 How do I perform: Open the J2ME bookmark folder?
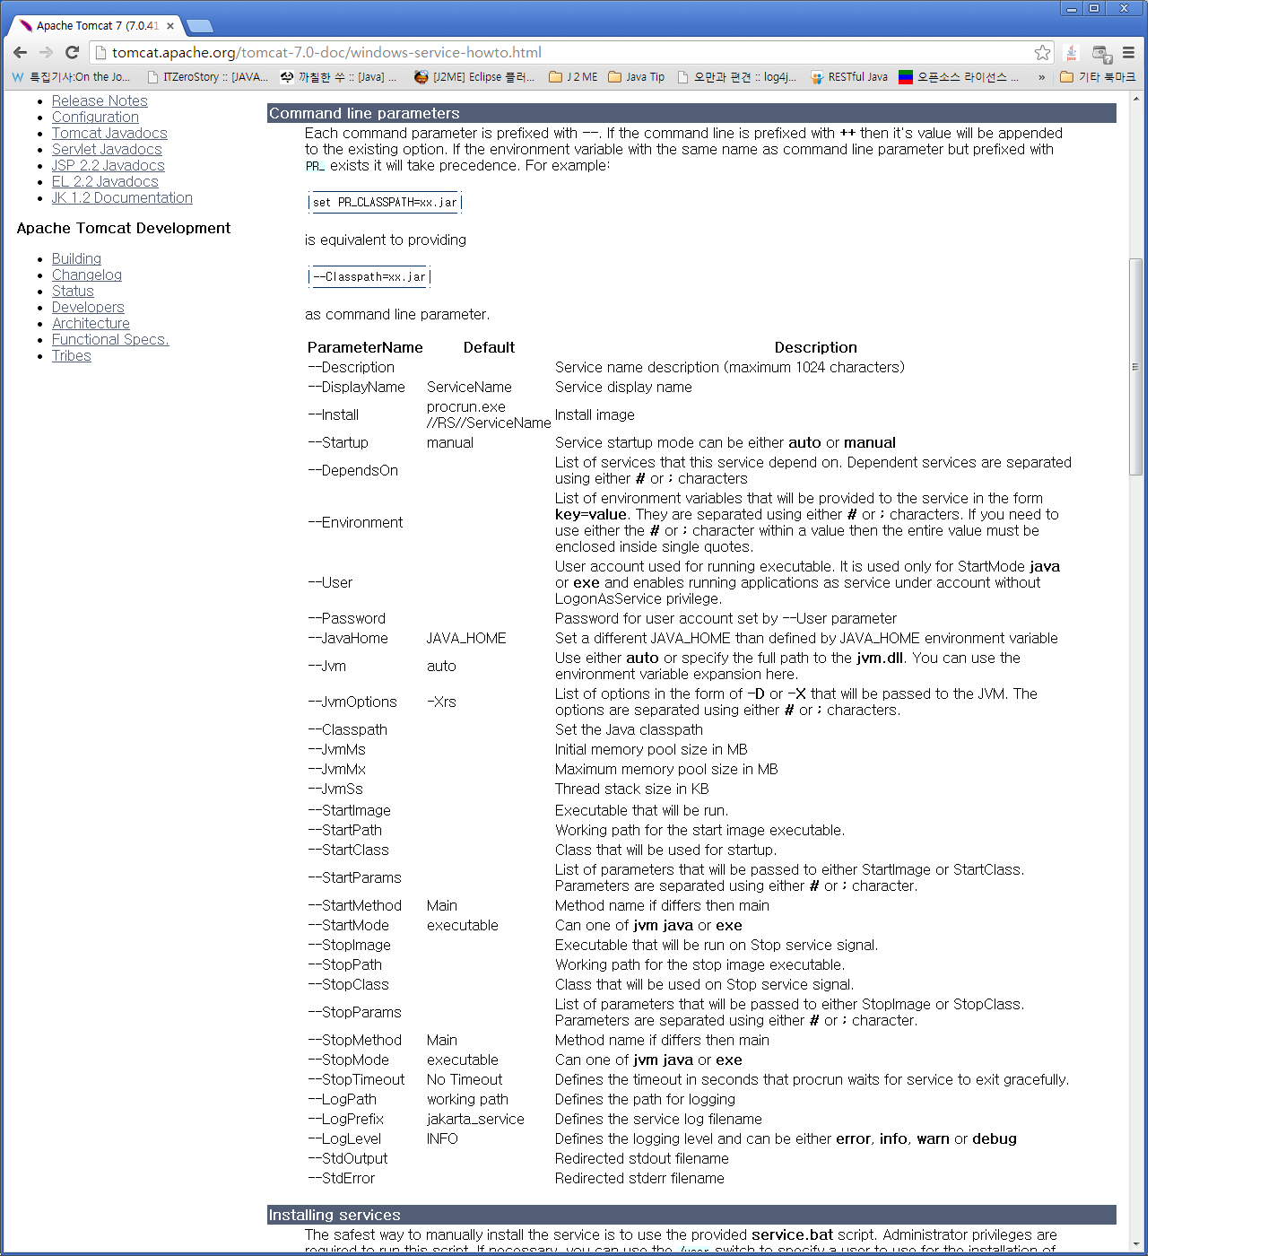[573, 77]
